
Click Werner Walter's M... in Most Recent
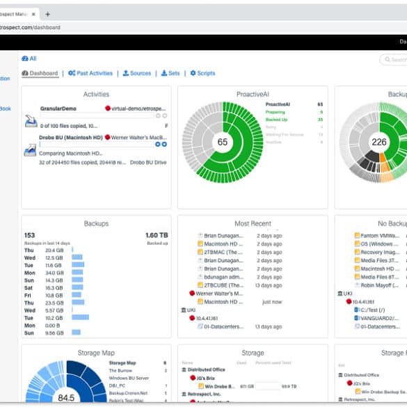[219, 294]
